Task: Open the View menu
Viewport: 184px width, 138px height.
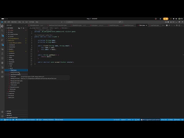Action: click(x=20, y=22)
